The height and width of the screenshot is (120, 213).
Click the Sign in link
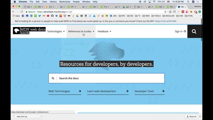(179, 31)
